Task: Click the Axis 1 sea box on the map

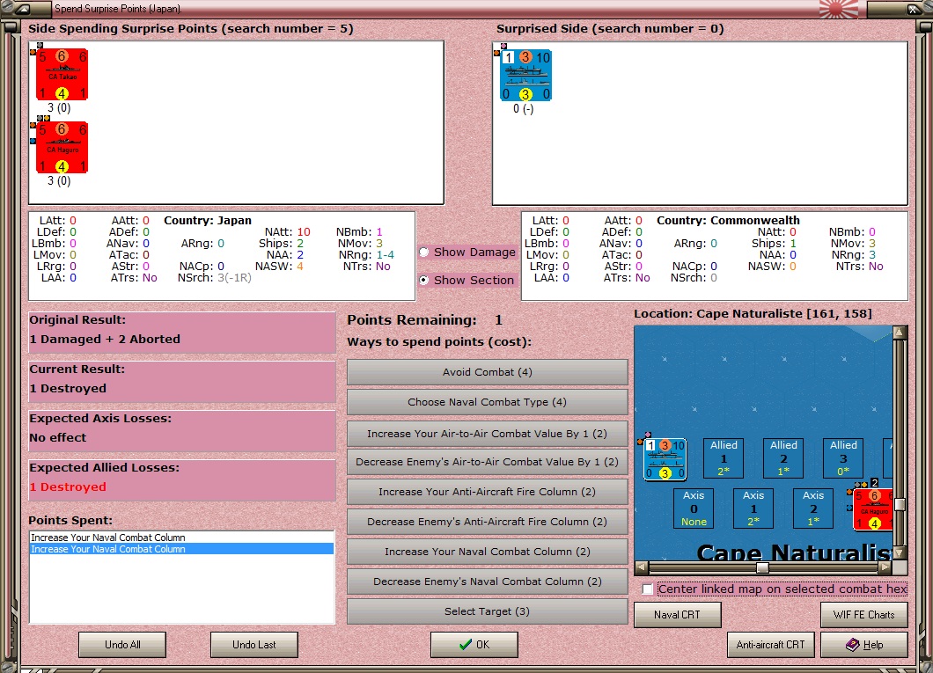Action: pyautogui.click(x=753, y=508)
